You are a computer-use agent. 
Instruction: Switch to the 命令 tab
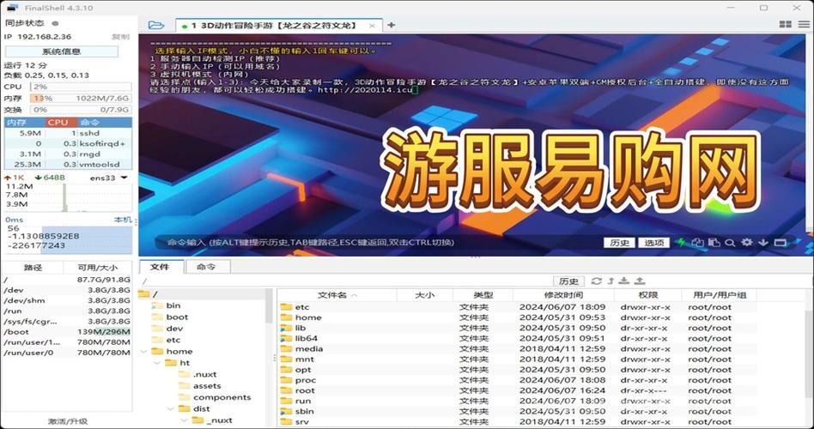(x=206, y=267)
